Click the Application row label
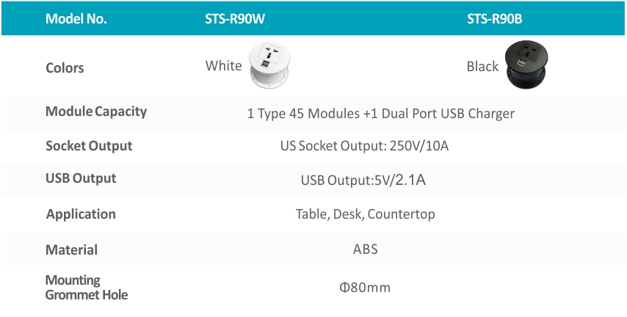Screen dimensions: 627x317 81,214
